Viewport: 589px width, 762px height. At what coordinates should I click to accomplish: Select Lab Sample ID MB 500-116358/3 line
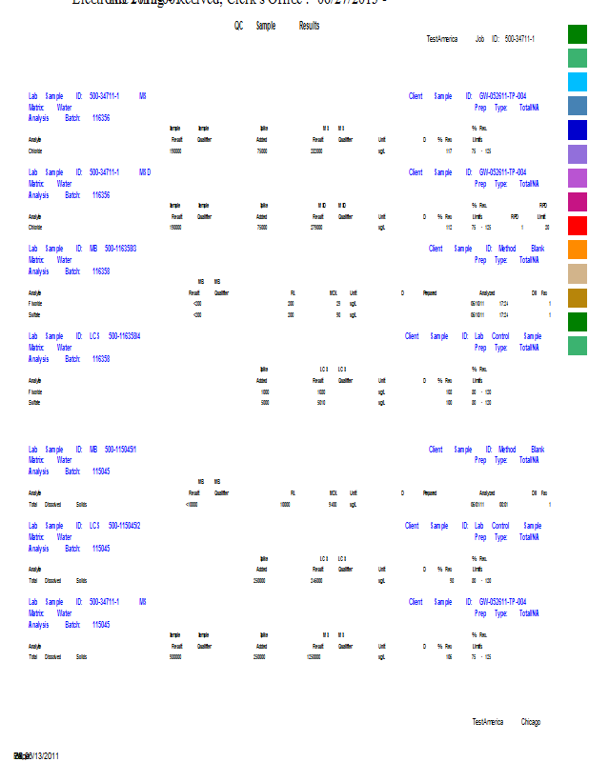point(82,249)
